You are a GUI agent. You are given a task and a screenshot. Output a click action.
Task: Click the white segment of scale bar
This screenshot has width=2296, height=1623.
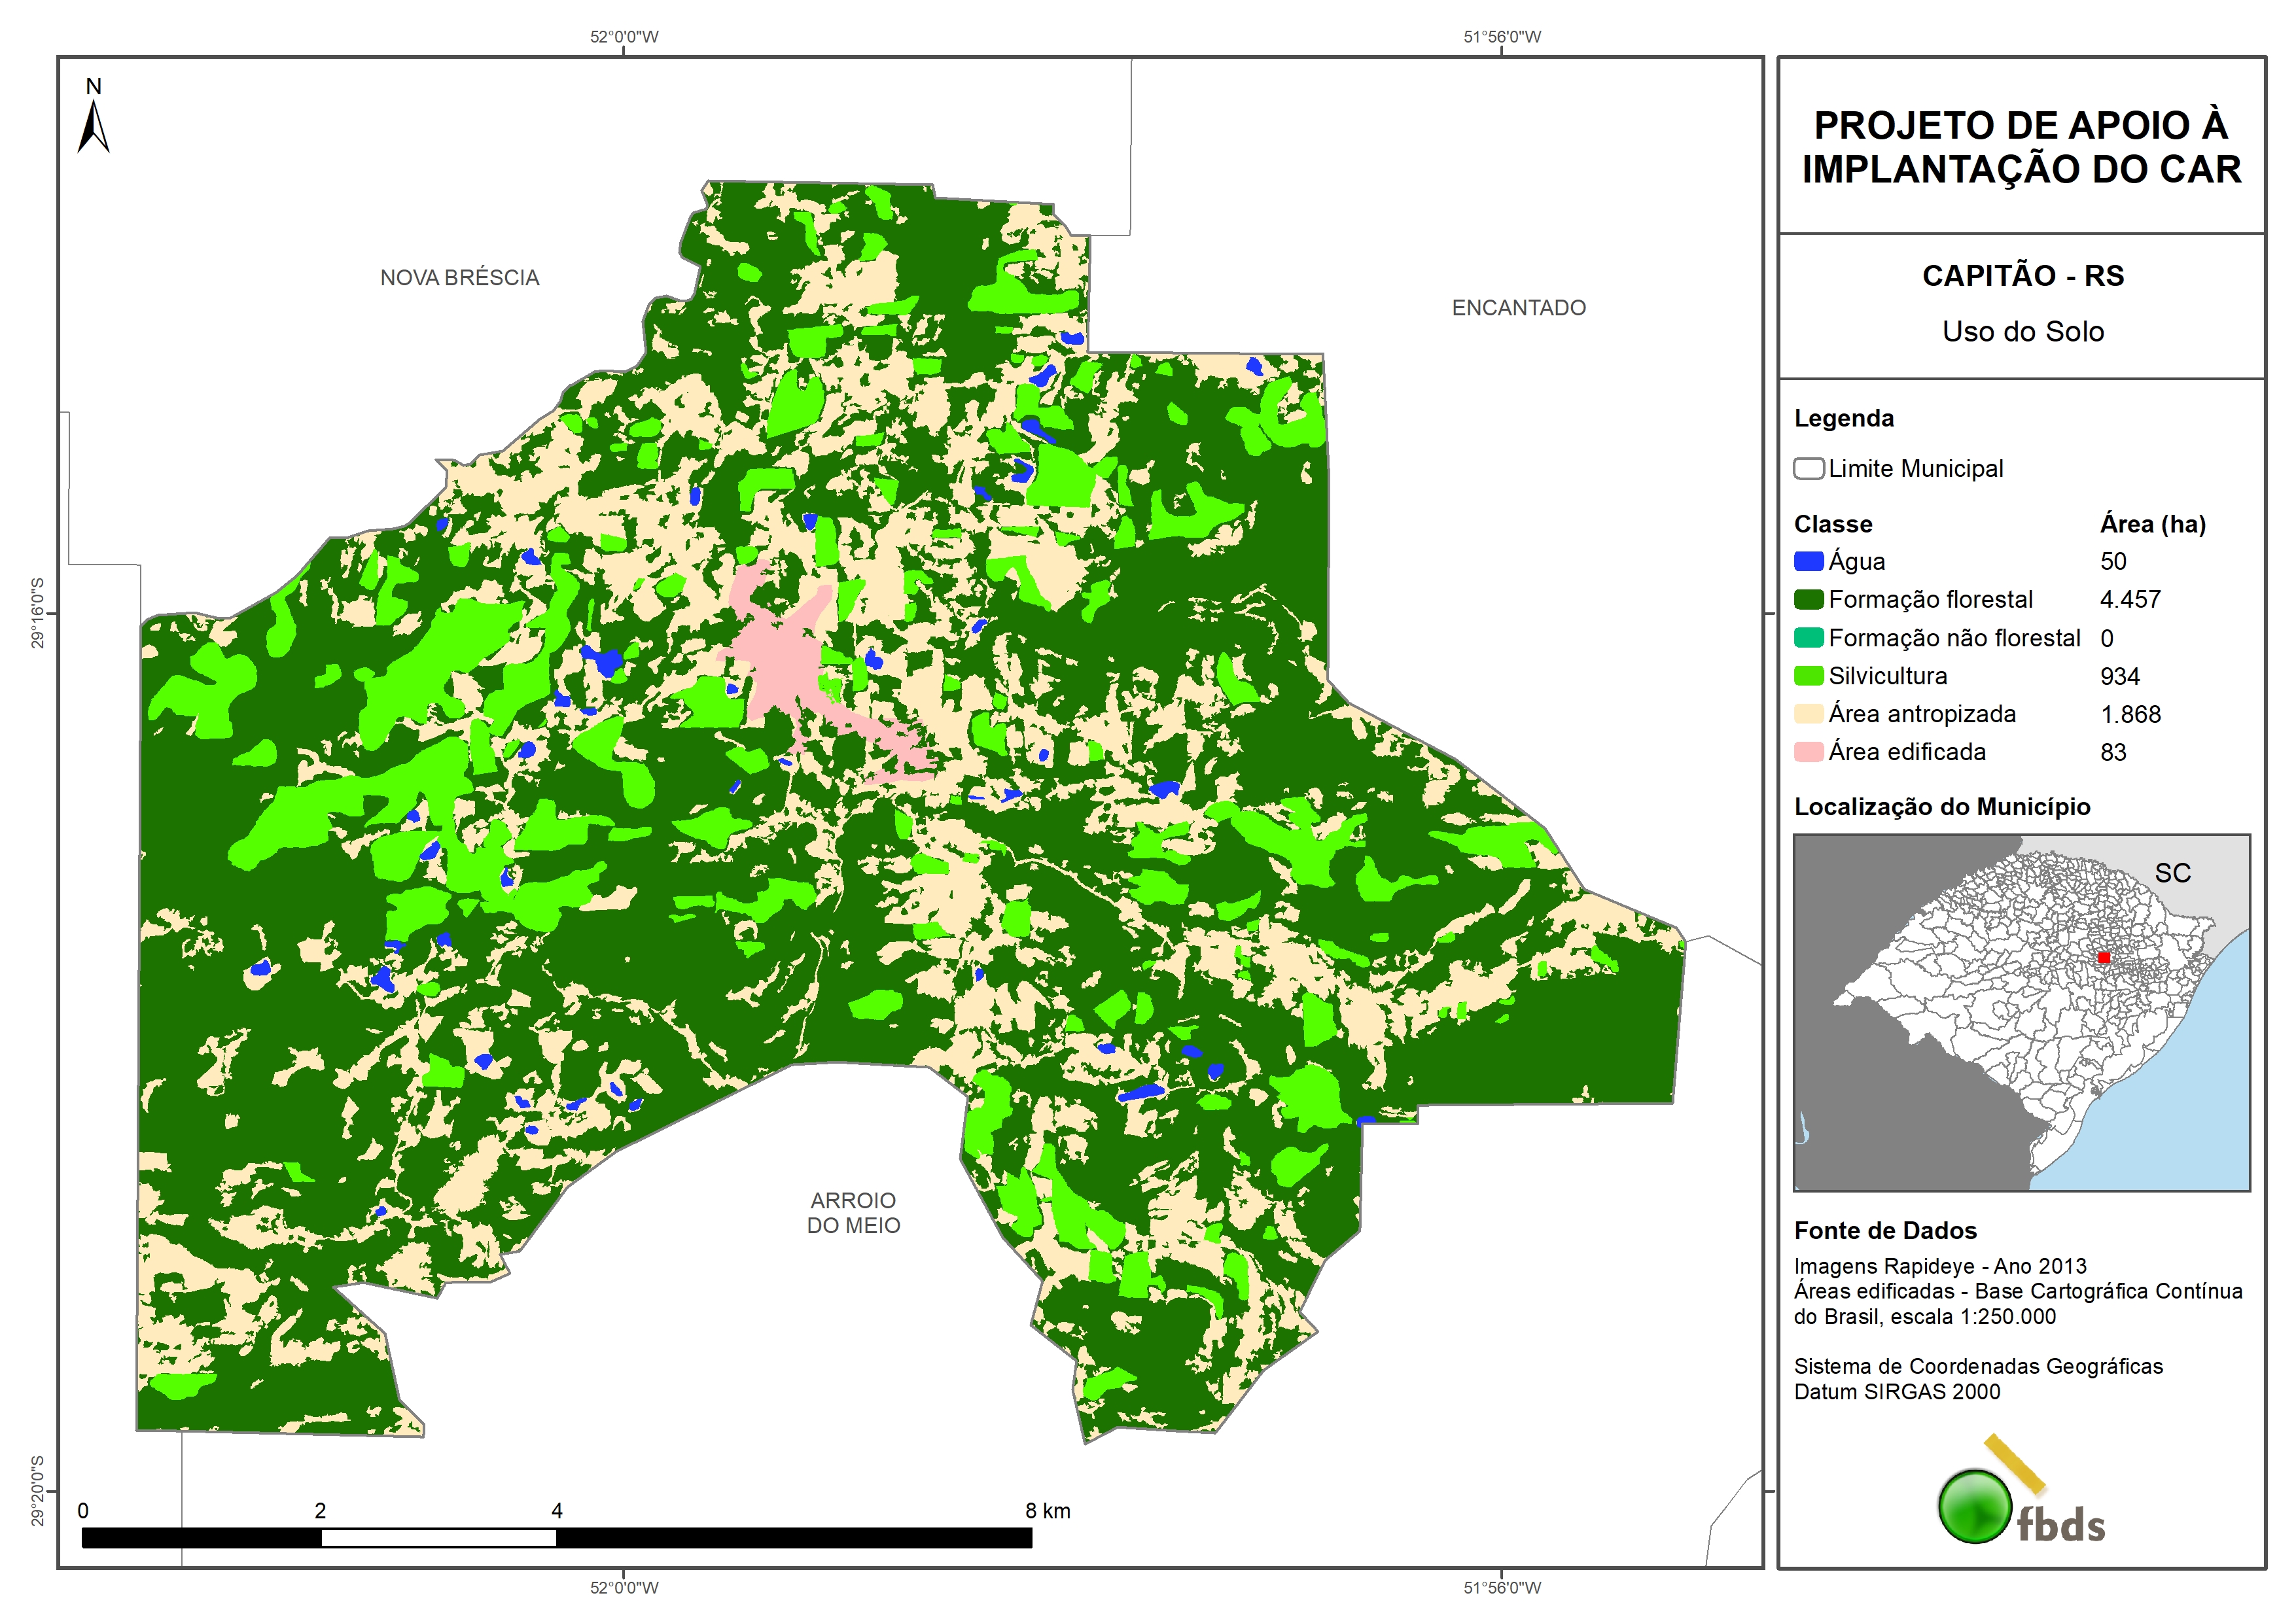coord(438,1538)
